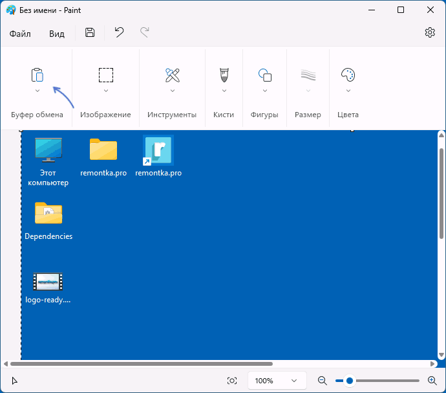The image size is (446, 393).
Task: Expand the Буфер обмена chevron
Action: (x=37, y=91)
